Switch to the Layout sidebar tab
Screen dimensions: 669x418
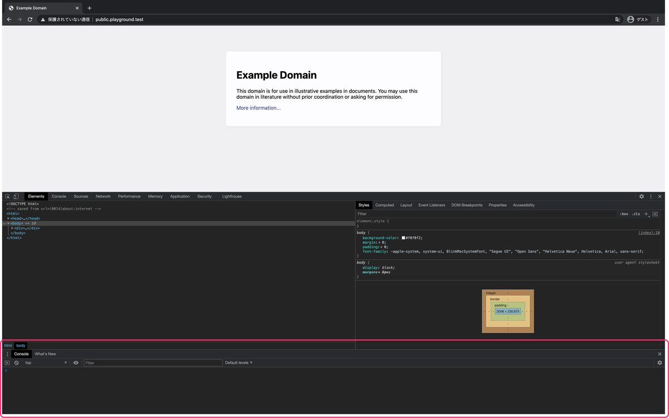[406, 205]
